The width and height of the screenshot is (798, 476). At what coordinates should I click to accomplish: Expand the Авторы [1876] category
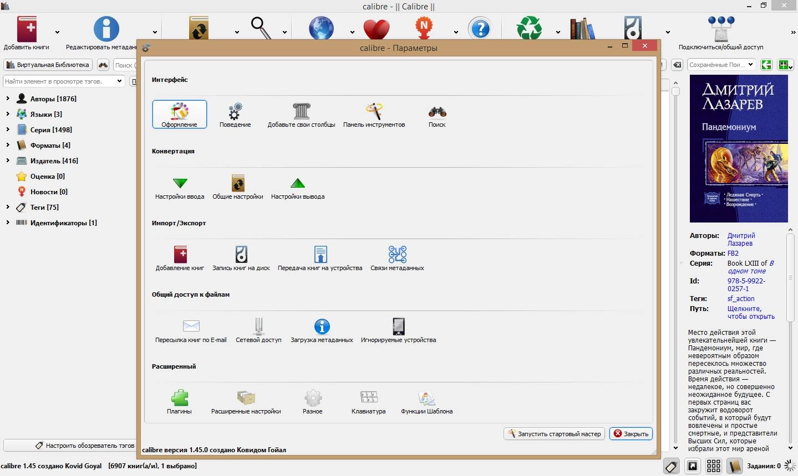click(x=8, y=99)
